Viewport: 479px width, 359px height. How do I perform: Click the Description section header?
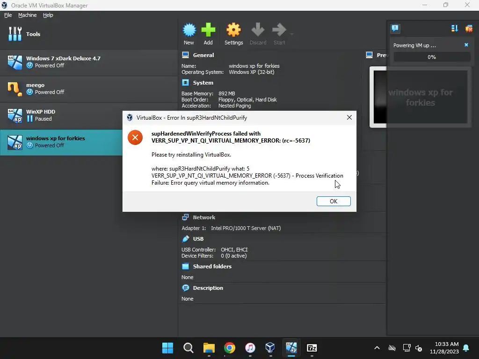[208, 288]
